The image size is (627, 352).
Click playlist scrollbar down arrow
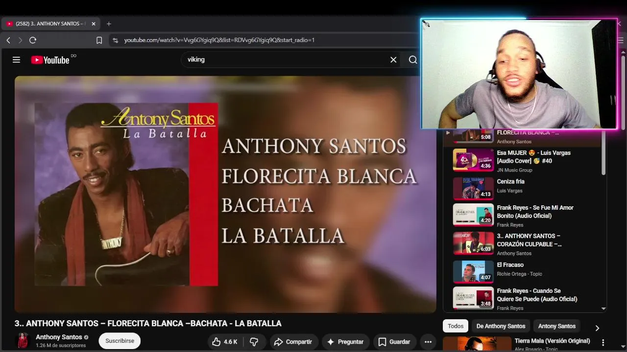[x=603, y=308]
